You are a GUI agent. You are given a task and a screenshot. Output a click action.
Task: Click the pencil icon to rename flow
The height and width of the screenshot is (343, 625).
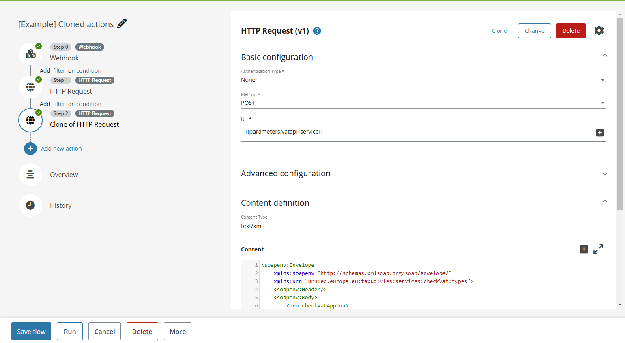point(122,24)
